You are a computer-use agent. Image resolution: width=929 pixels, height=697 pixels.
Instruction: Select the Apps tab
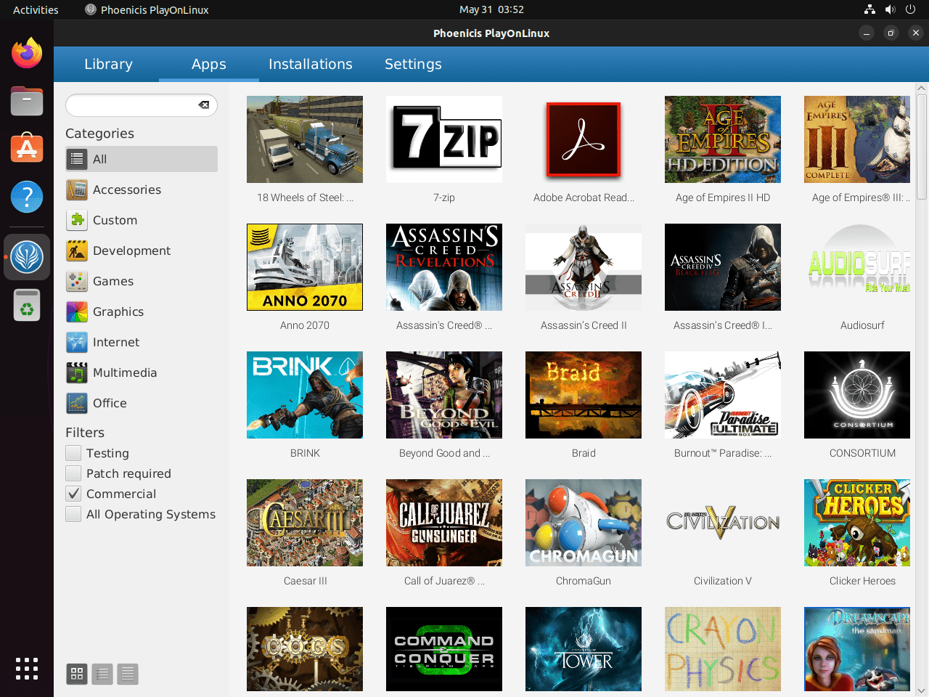click(209, 64)
